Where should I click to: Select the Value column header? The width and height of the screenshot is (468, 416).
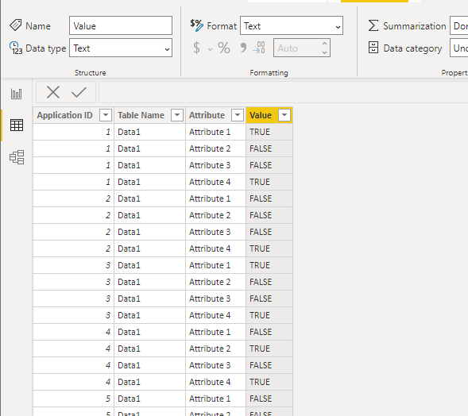(269, 115)
